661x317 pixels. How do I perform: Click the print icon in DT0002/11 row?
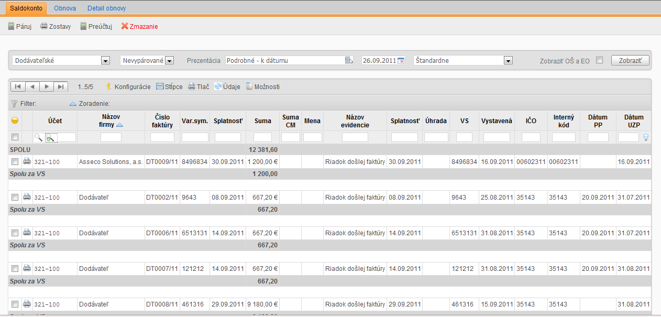click(27, 197)
